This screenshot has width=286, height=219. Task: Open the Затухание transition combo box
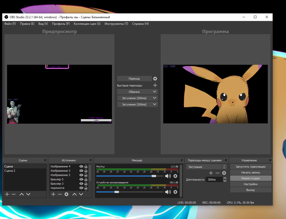[x=206, y=167]
